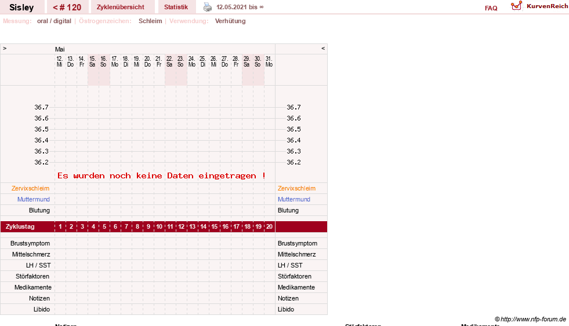This screenshot has height=326, width=569.
Task: Click the left Libido row label
Action: click(x=42, y=309)
